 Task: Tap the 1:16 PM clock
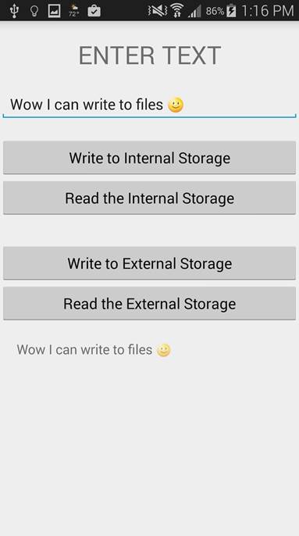(268, 11)
